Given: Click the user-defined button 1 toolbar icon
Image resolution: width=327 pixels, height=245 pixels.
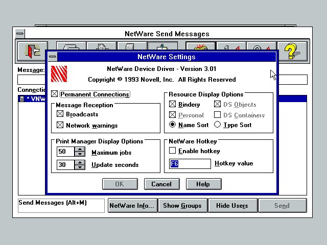Looking at the screenshot, I should point(231,45).
